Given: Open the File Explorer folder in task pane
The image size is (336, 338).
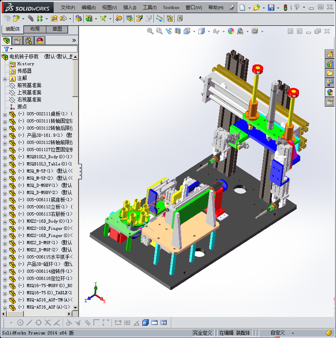Looking at the screenshot, I should (x=330, y=73).
